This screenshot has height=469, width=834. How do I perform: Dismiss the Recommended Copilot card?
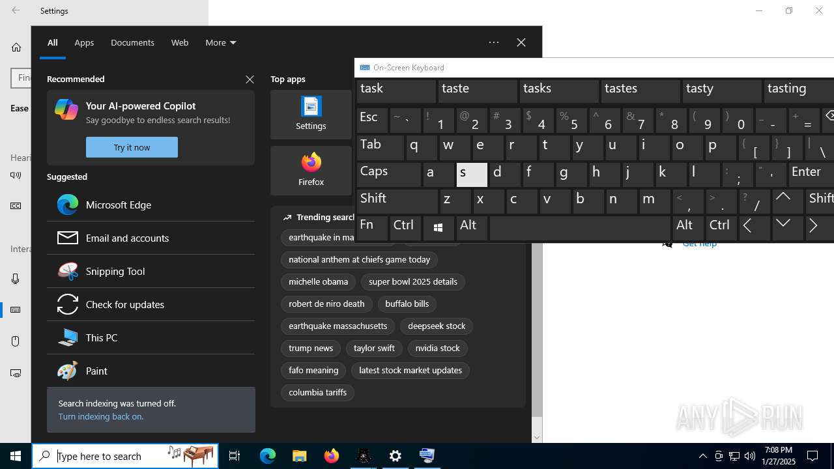[250, 79]
